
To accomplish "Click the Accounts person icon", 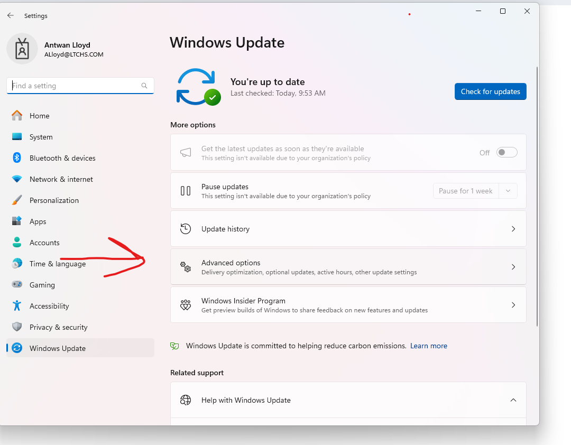I will 17,242.
